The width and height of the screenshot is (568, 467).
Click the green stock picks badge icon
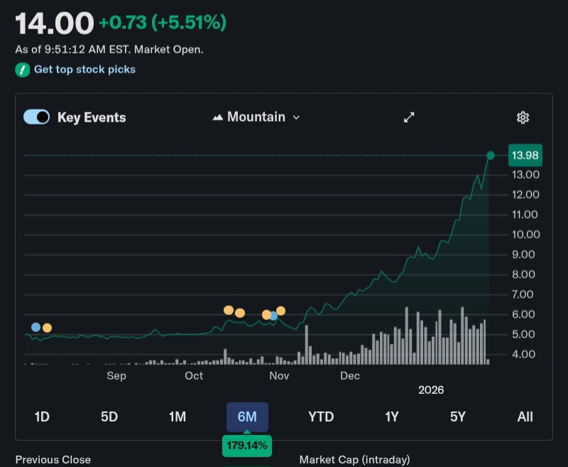click(x=23, y=70)
